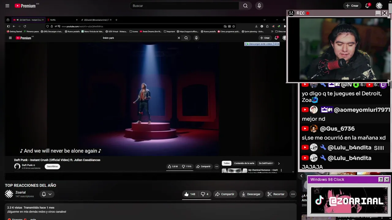Open the account avatar menu
The image size is (392, 220).
tap(379, 6)
